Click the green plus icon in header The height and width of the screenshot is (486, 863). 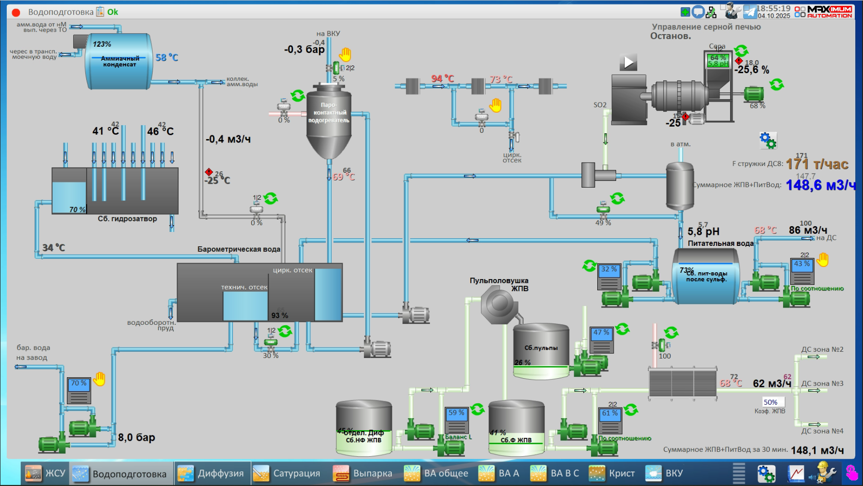coord(685,12)
